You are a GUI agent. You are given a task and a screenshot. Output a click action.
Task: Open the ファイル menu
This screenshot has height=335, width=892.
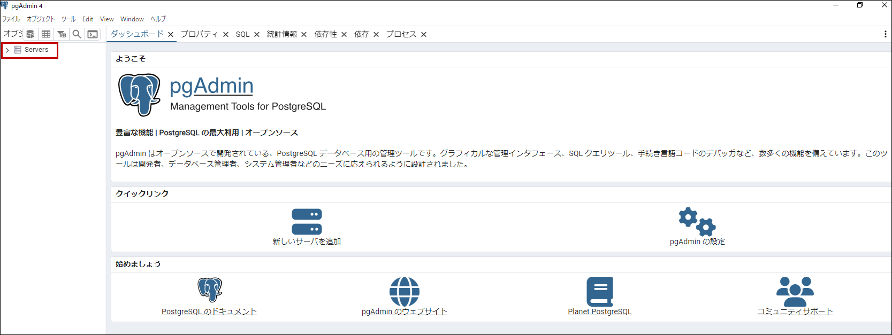click(11, 19)
